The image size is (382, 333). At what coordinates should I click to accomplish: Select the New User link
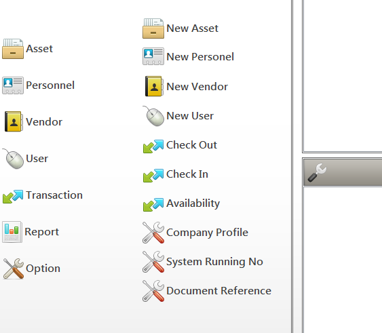[x=190, y=116]
